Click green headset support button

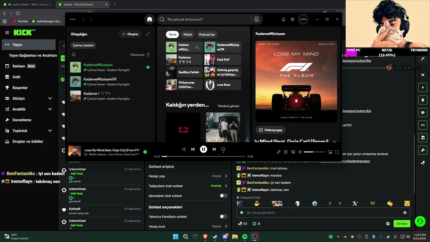[x=420, y=221]
